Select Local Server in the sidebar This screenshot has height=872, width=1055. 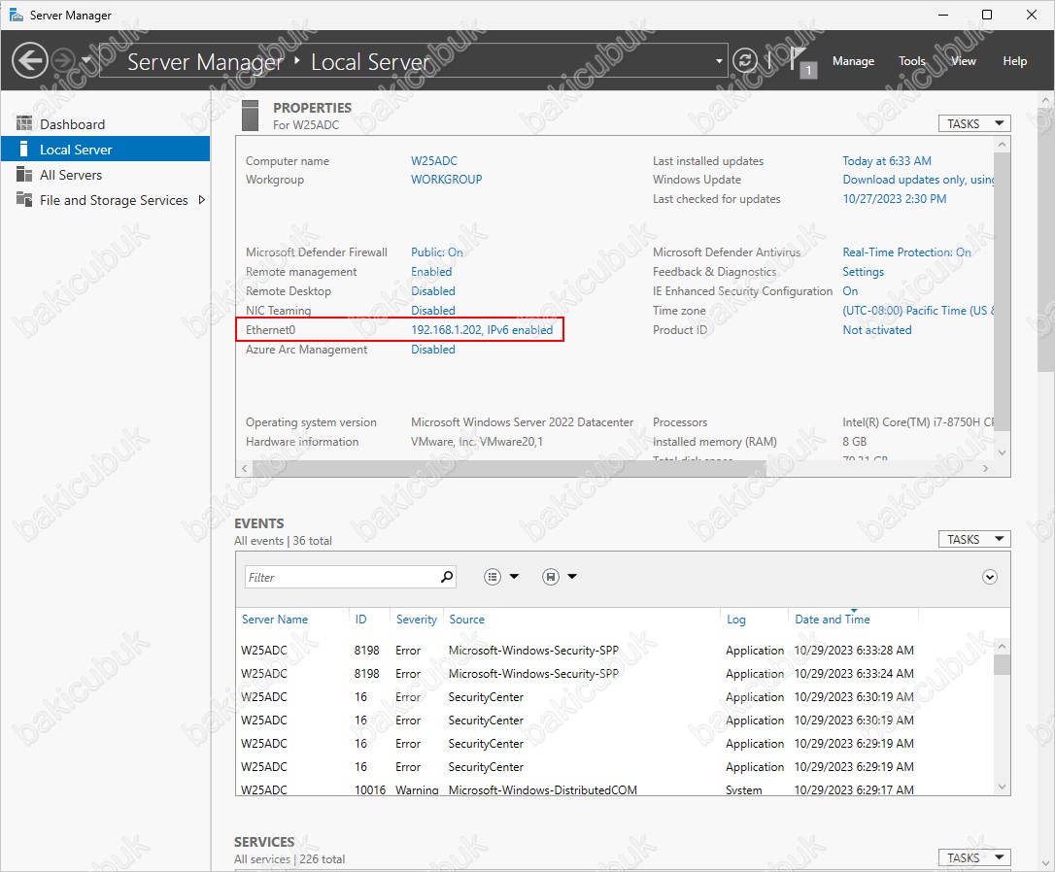[106, 150]
